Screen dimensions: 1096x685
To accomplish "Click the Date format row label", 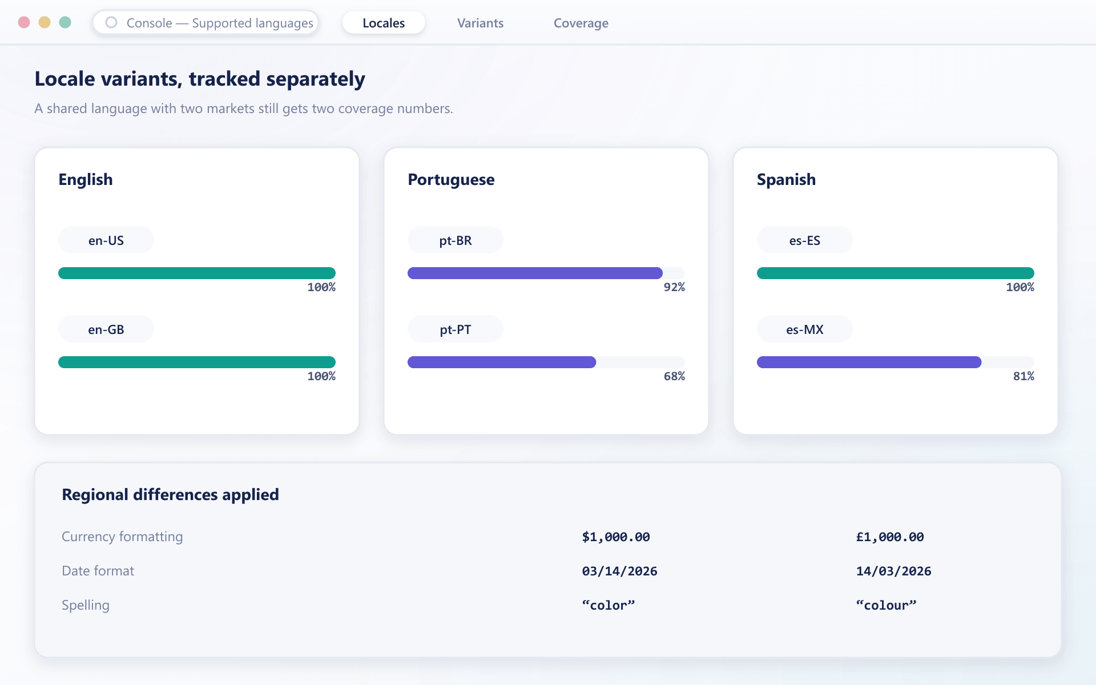I will pos(98,571).
